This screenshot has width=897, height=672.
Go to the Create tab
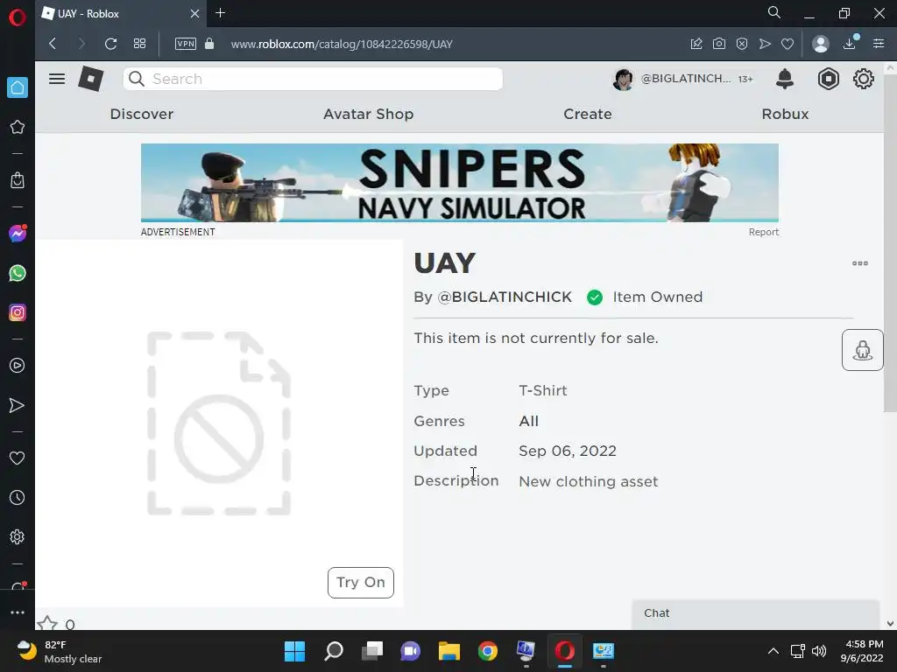[x=588, y=115]
